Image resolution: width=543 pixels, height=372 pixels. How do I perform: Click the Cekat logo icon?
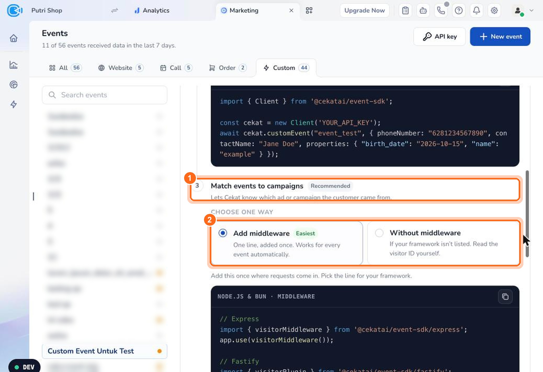(x=14, y=10)
